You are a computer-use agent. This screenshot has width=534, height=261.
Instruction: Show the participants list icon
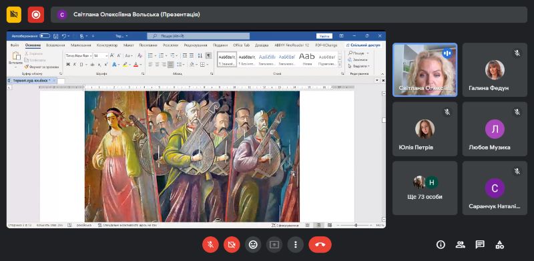pos(461,244)
